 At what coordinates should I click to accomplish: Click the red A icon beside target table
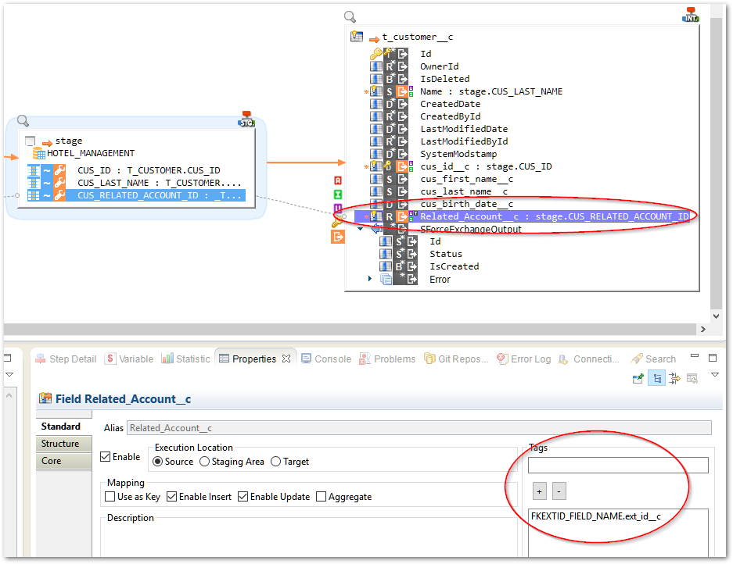(x=338, y=180)
